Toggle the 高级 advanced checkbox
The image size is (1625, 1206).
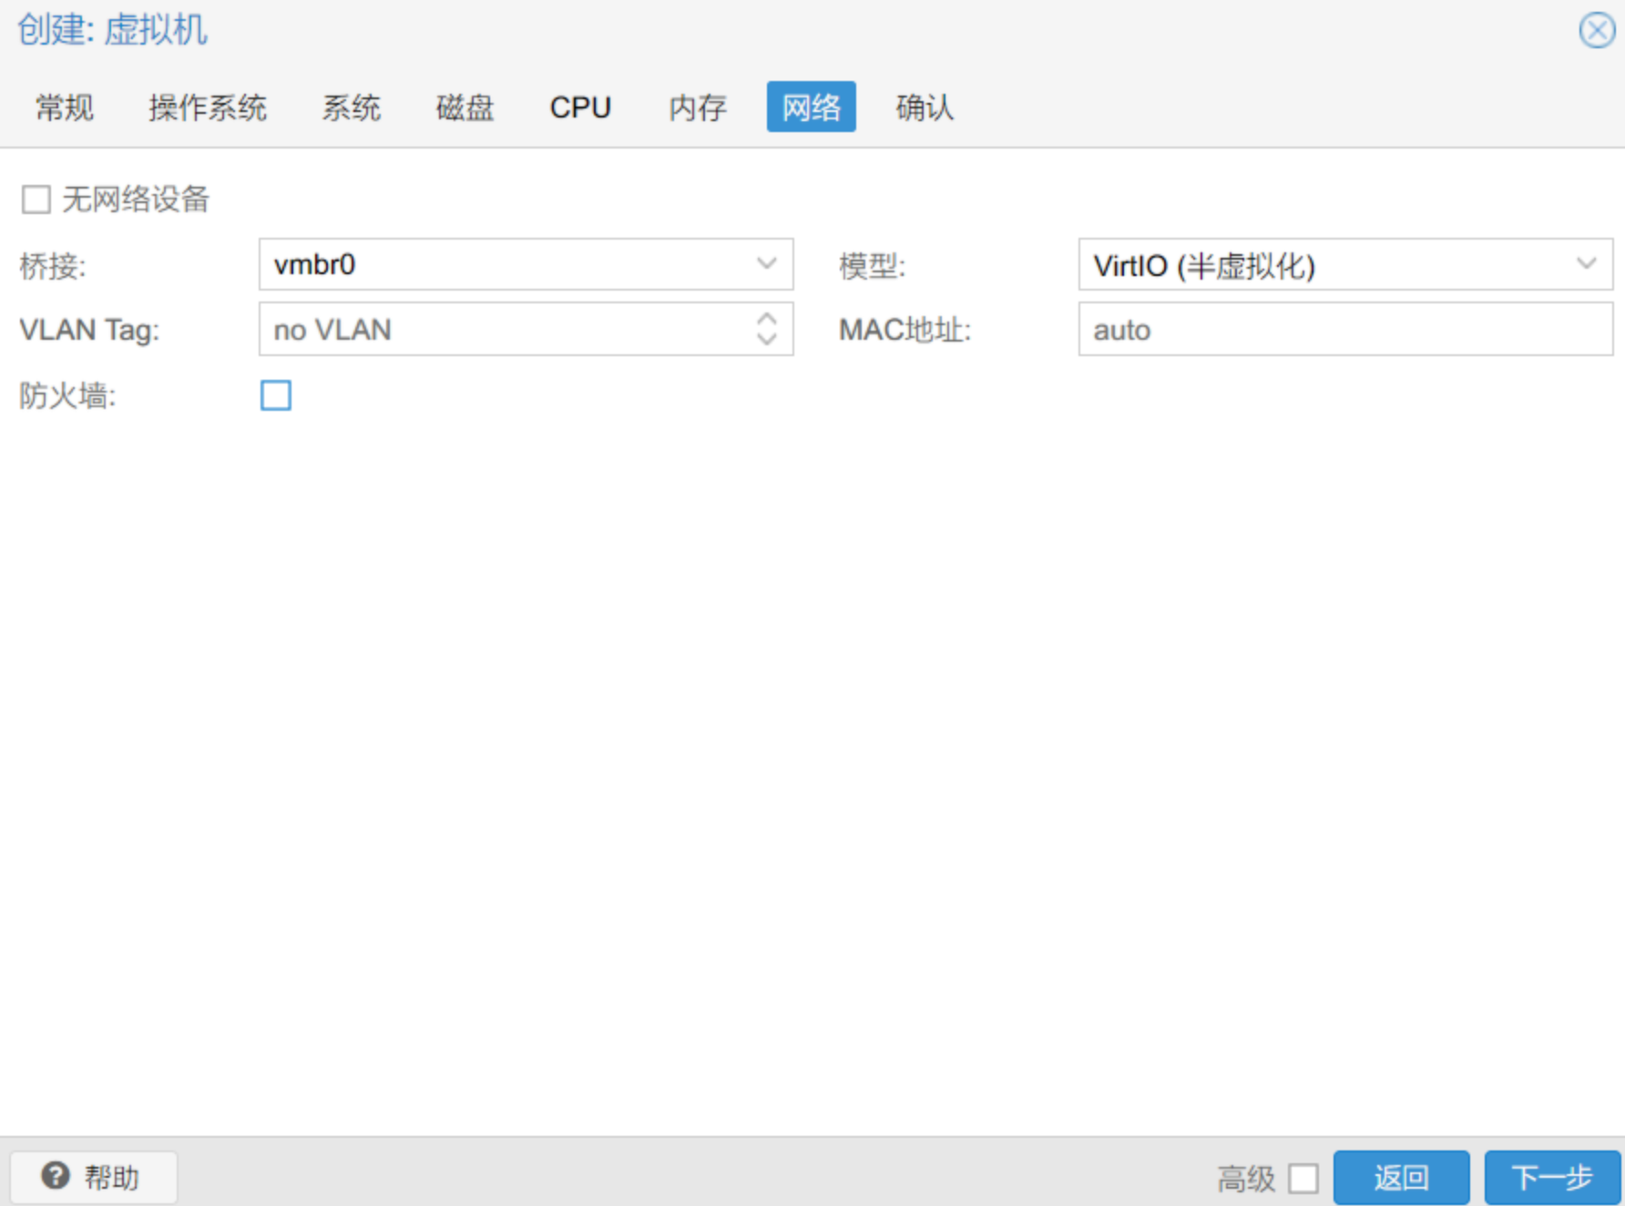[x=1303, y=1178]
